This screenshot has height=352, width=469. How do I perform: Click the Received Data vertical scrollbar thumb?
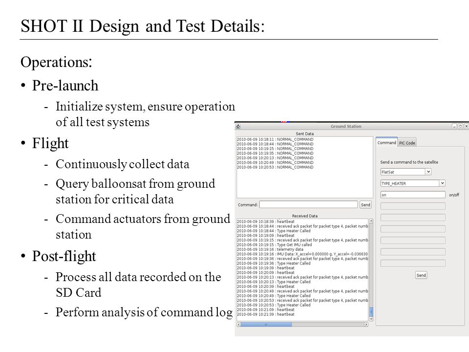pyautogui.click(x=371, y=311)
